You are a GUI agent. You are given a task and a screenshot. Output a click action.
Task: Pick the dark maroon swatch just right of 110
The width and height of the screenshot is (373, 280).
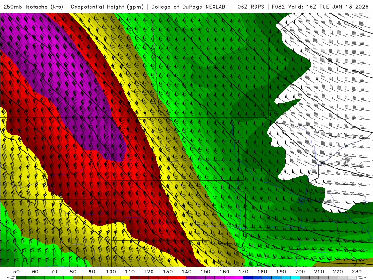pyautogui.click(x=135, y=278)
